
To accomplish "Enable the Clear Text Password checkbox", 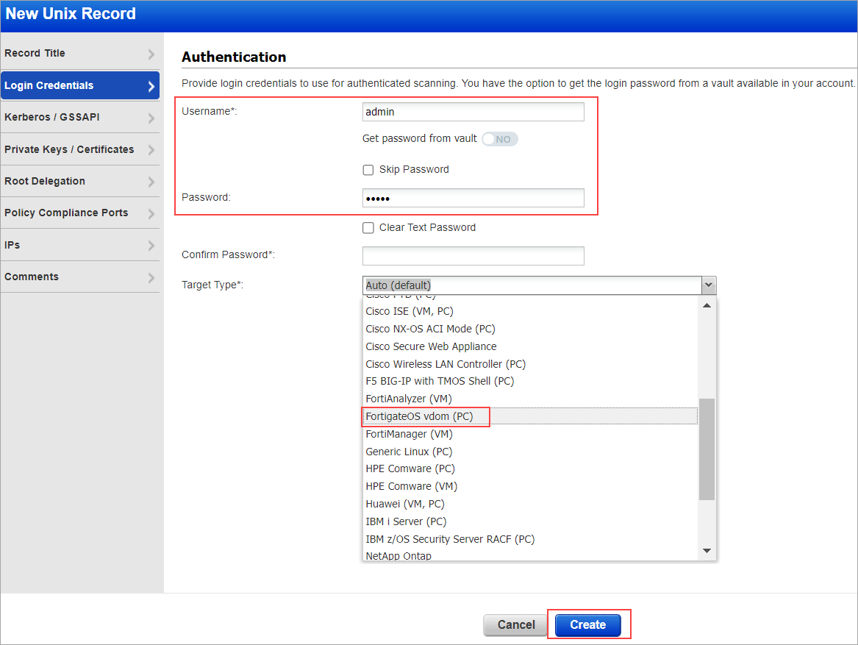I will [368, 227].
